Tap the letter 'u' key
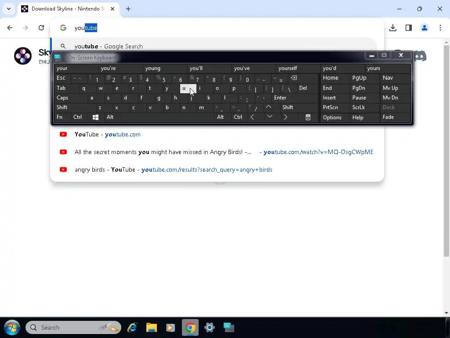Image resolution: width=450 pixels, height=338 pixels. [188, 88]
